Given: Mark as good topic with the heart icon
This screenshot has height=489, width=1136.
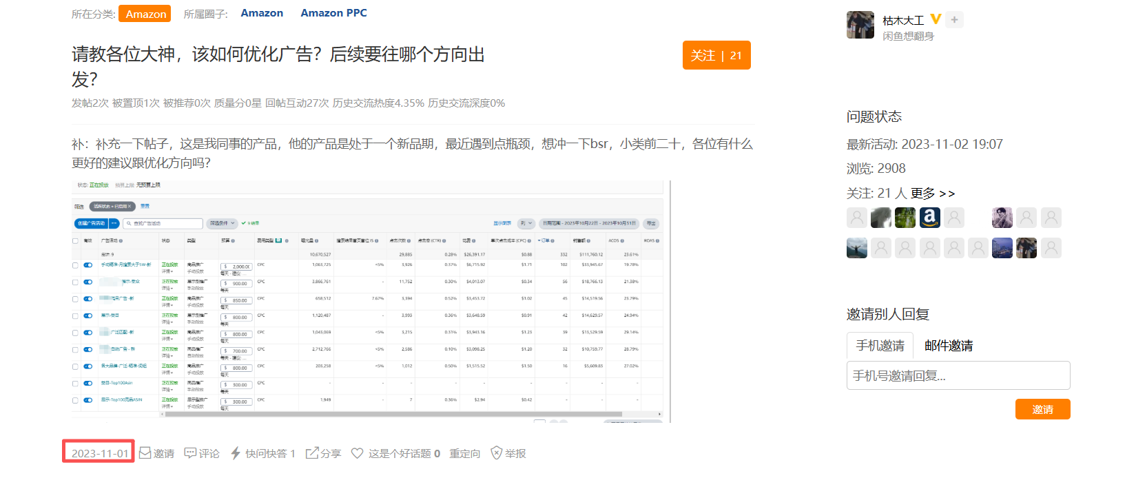Looking at the screenshot, I should (357, 452).
